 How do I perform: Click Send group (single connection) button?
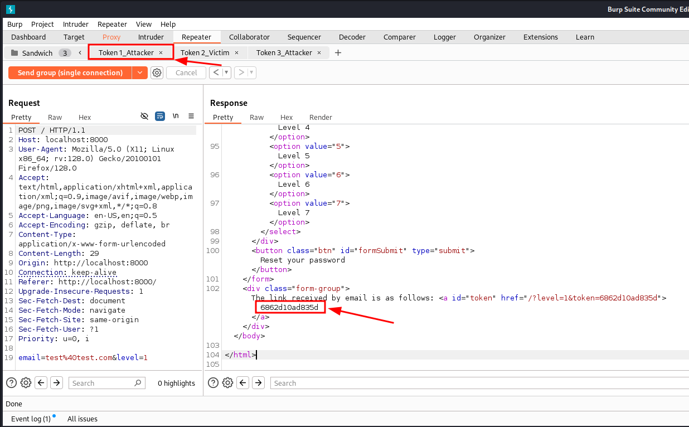coord(70,72)
